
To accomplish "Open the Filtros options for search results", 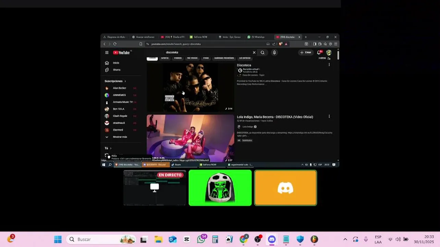I will (324, 58).
